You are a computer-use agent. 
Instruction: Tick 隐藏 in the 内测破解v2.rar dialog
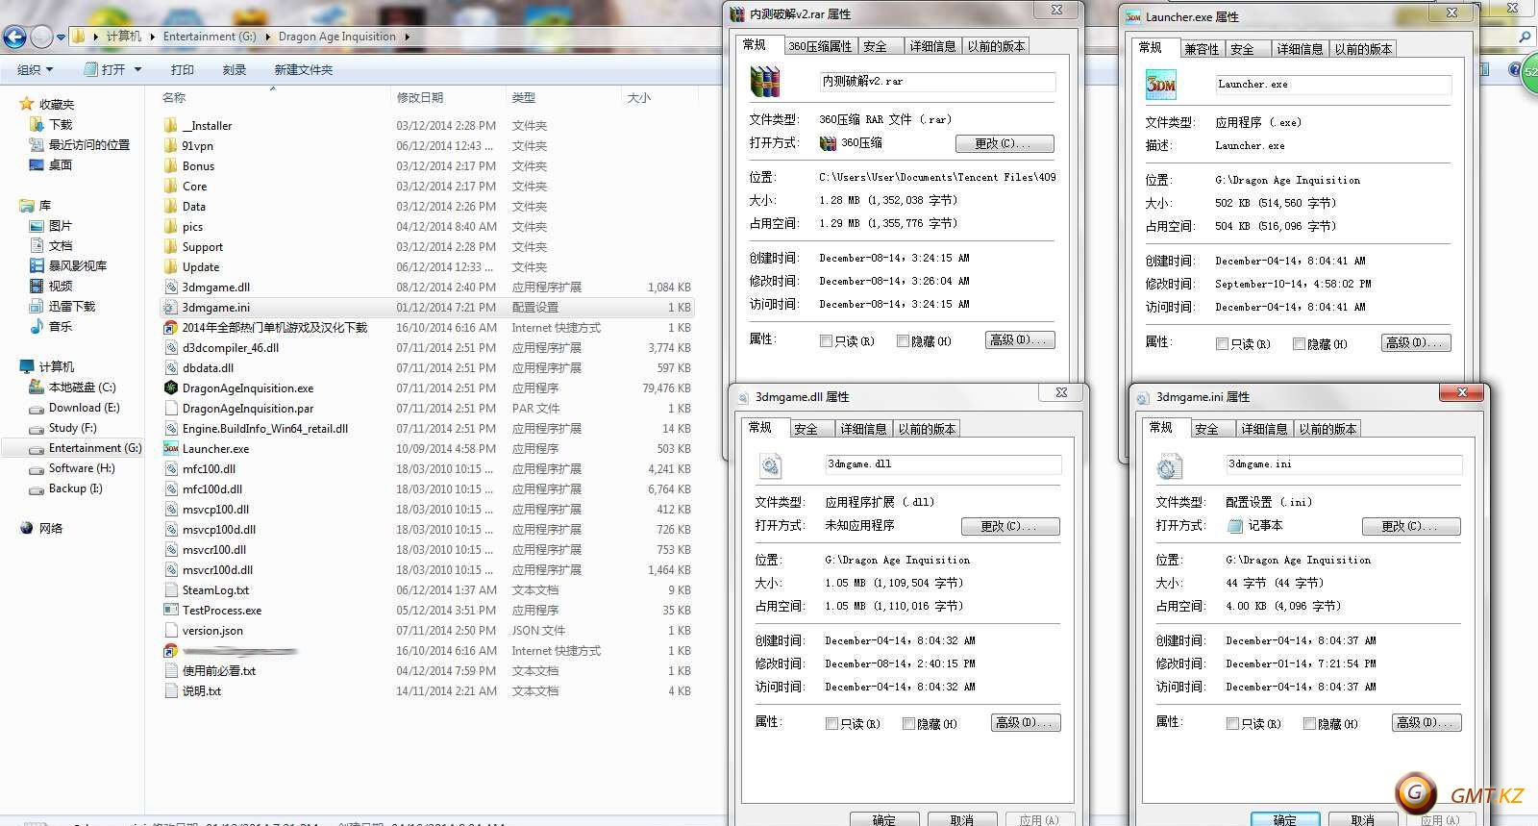point(903,341)
